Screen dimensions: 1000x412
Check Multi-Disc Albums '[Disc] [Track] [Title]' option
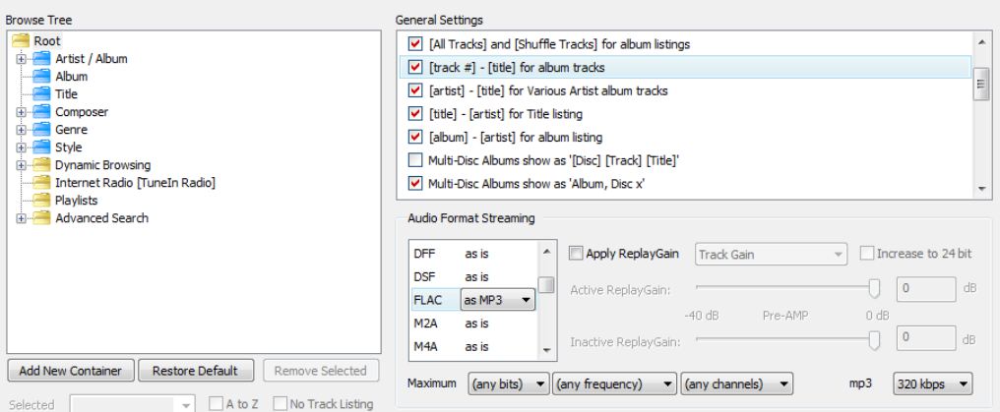(415, 159)
